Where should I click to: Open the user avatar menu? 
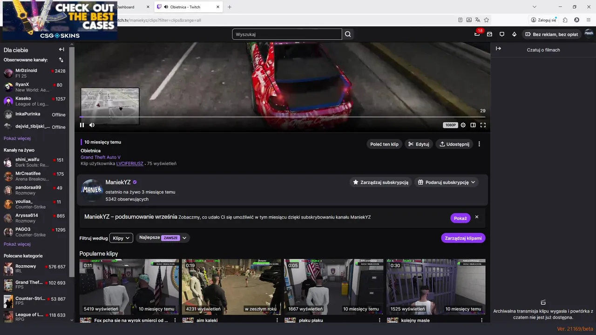589,33
